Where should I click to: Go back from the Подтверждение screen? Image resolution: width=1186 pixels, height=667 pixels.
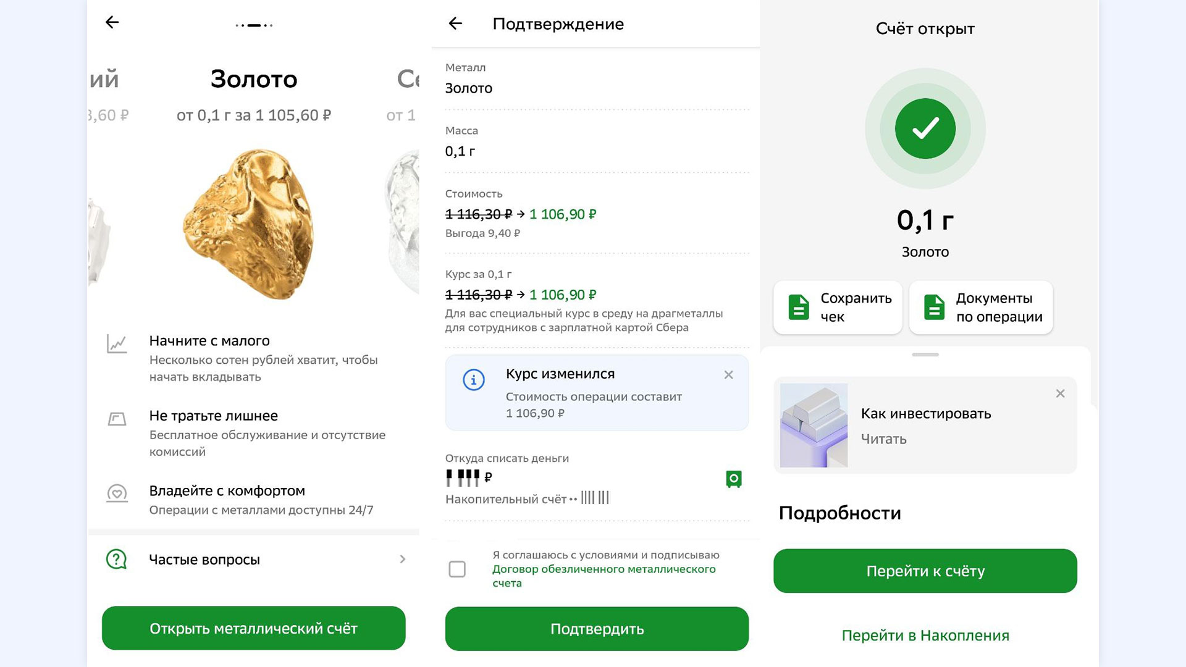[455, 23]
